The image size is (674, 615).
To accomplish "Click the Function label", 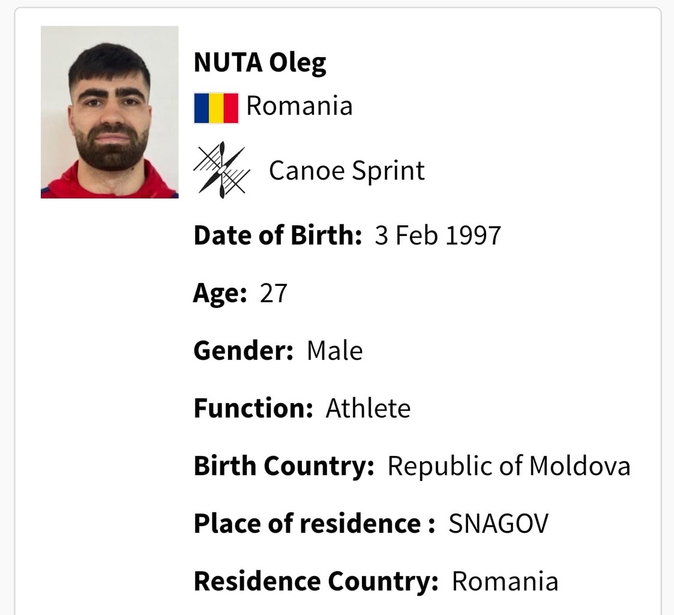I will (253, 408).
